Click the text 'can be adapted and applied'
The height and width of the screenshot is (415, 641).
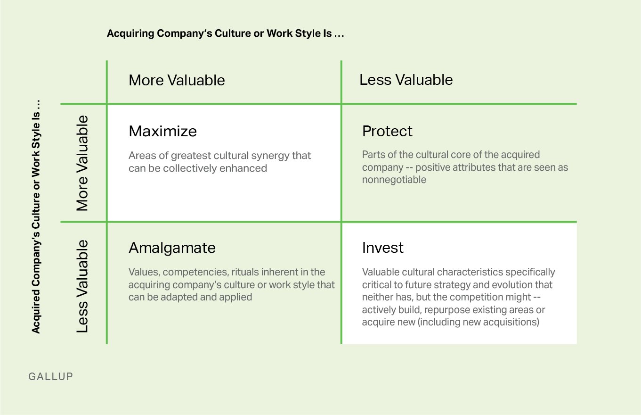[190, 297]
